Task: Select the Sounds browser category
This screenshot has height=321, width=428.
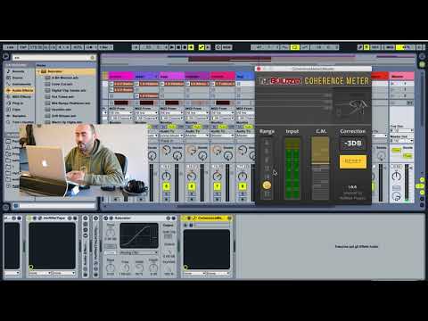Action: pyautogui.click(x=19, y=71)
